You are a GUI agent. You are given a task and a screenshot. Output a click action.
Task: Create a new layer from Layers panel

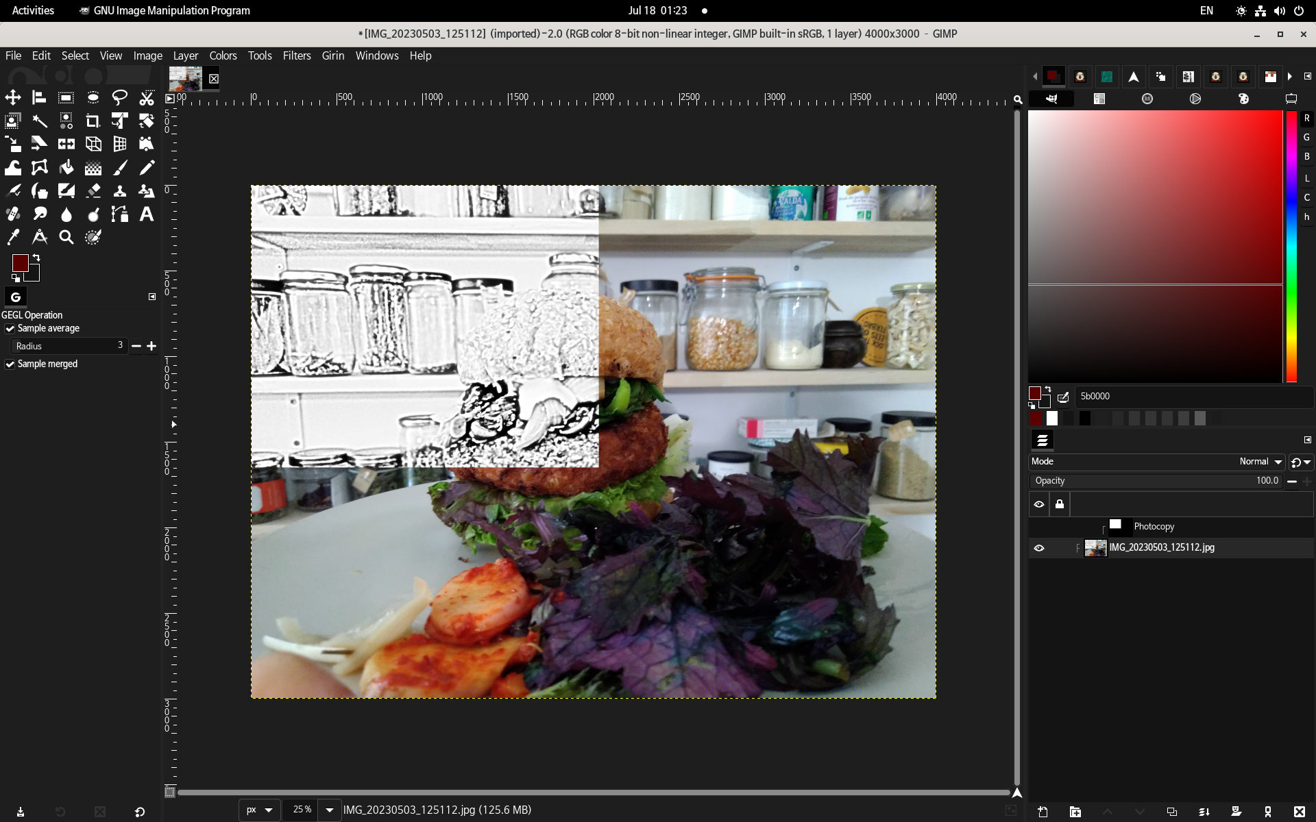click(x=1043, y=812)
